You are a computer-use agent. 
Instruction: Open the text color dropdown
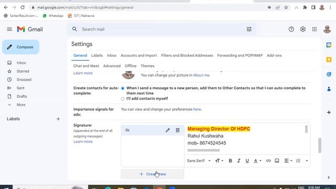click(x=257, y=161)
